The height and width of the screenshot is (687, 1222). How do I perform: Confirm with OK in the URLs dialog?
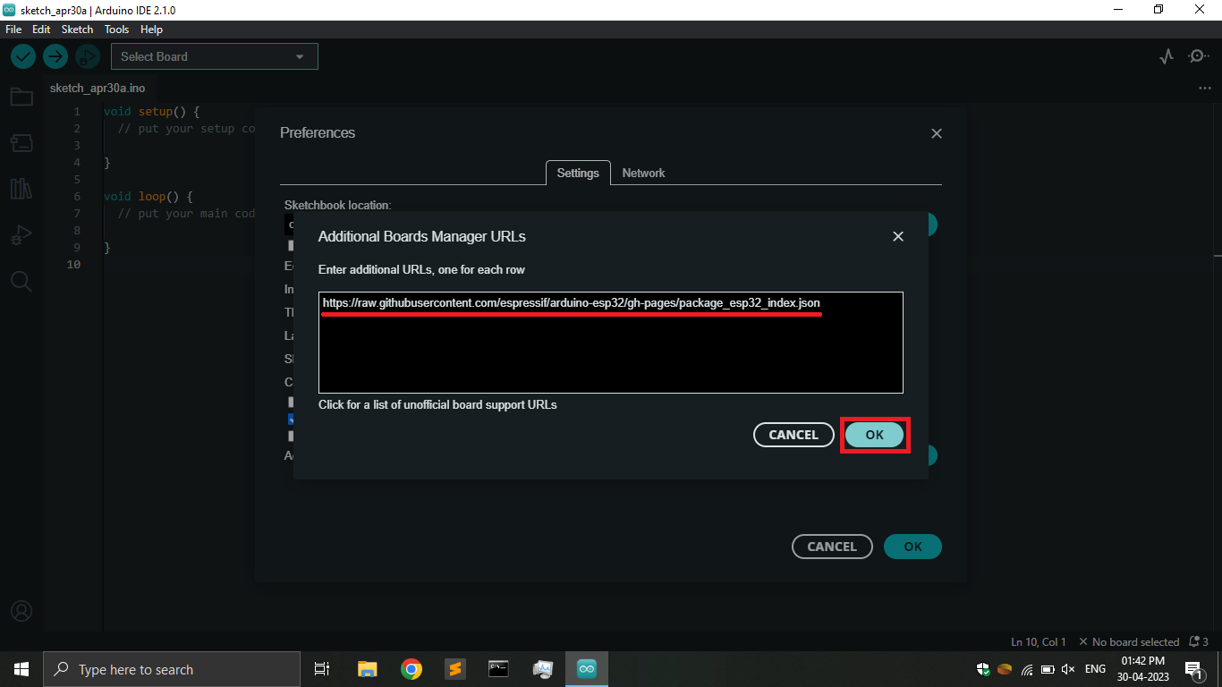(875, 435)
